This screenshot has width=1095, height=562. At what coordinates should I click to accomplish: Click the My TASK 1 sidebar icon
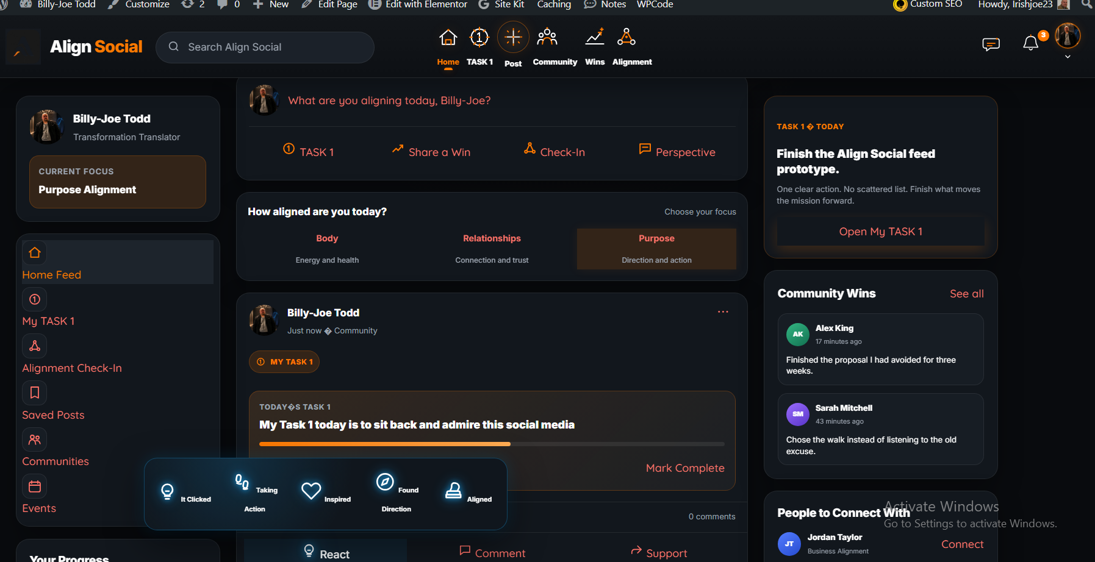35,299
